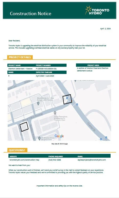Click the survey feedback paragraph about construction work
119x198 pixels.
(56, 171)
